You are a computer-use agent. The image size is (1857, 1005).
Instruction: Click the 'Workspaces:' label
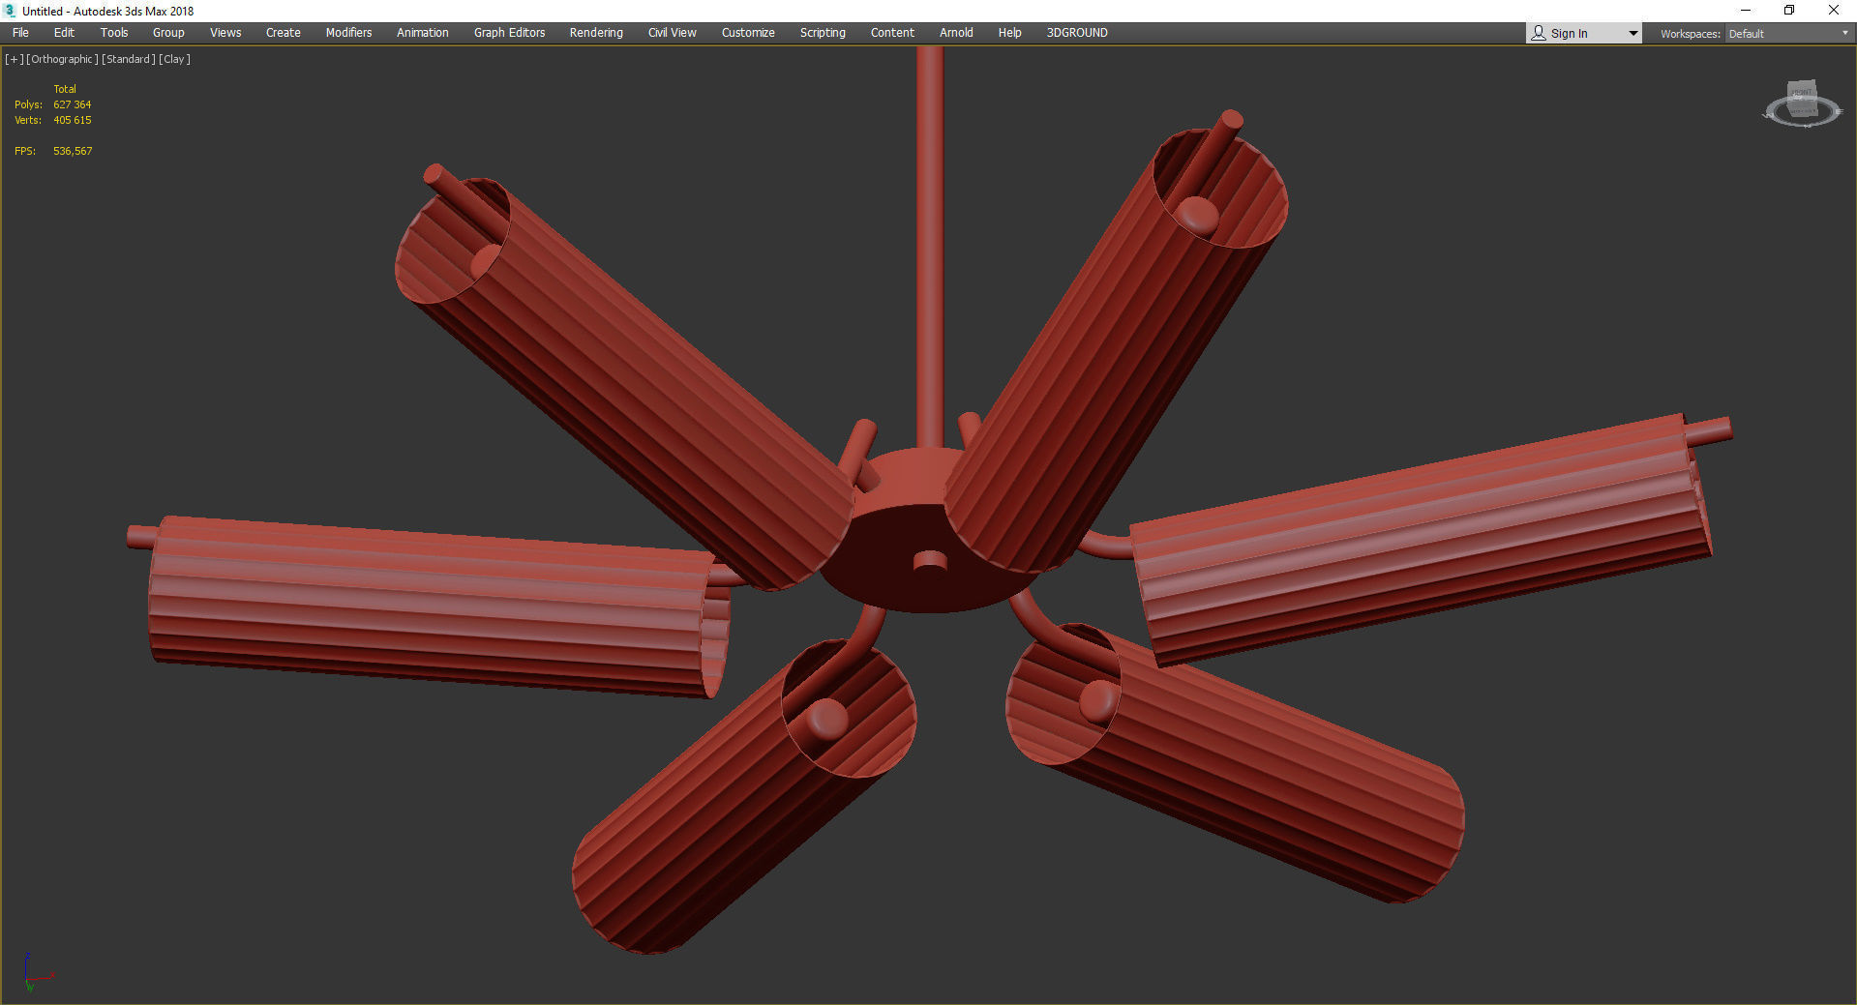pyautogui.click(x=1690, y=34)
